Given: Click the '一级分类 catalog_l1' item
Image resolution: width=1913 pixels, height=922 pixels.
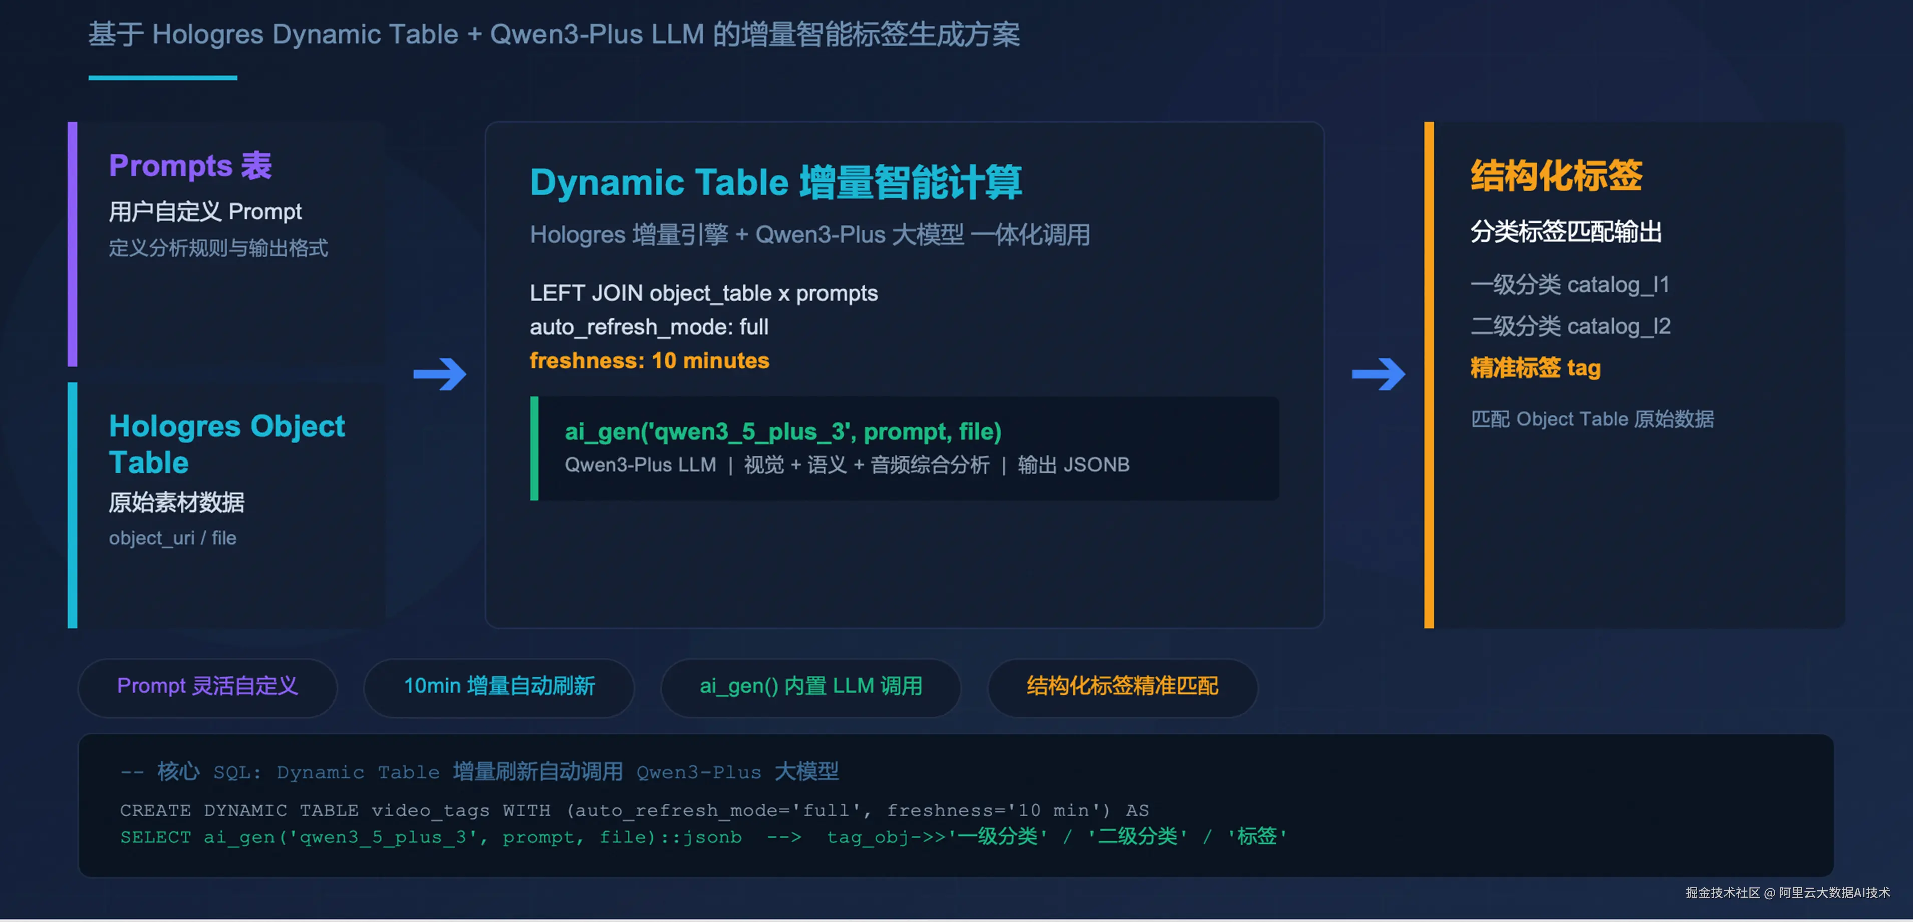Looking at the screenshot, I should click(1569, 284).
